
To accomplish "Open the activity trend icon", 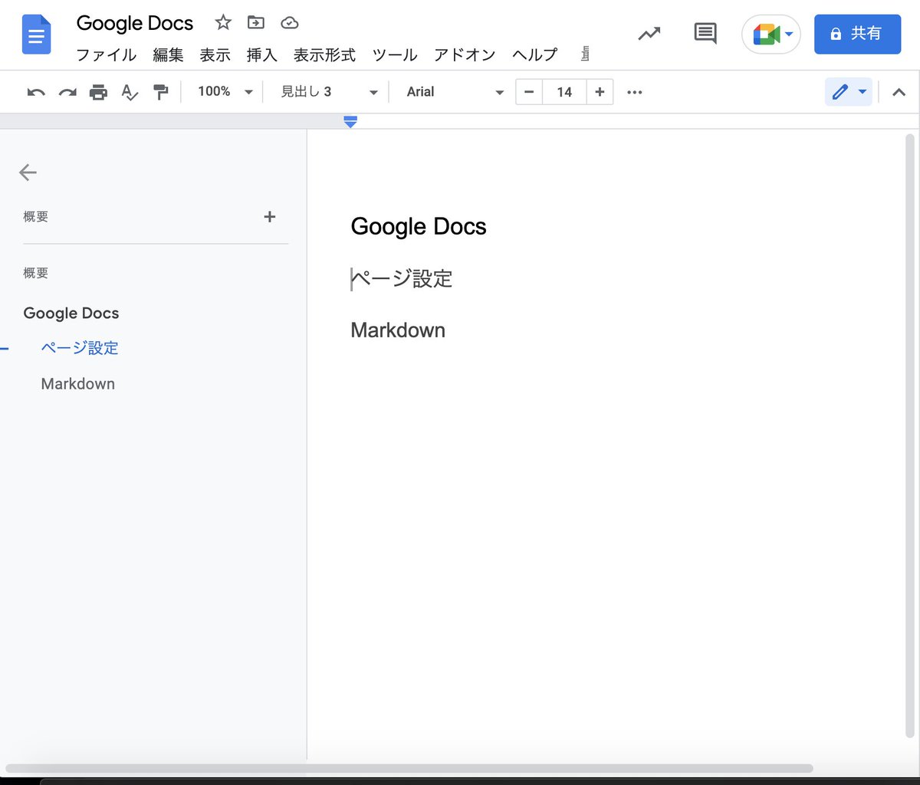I will tap(649, 34).
